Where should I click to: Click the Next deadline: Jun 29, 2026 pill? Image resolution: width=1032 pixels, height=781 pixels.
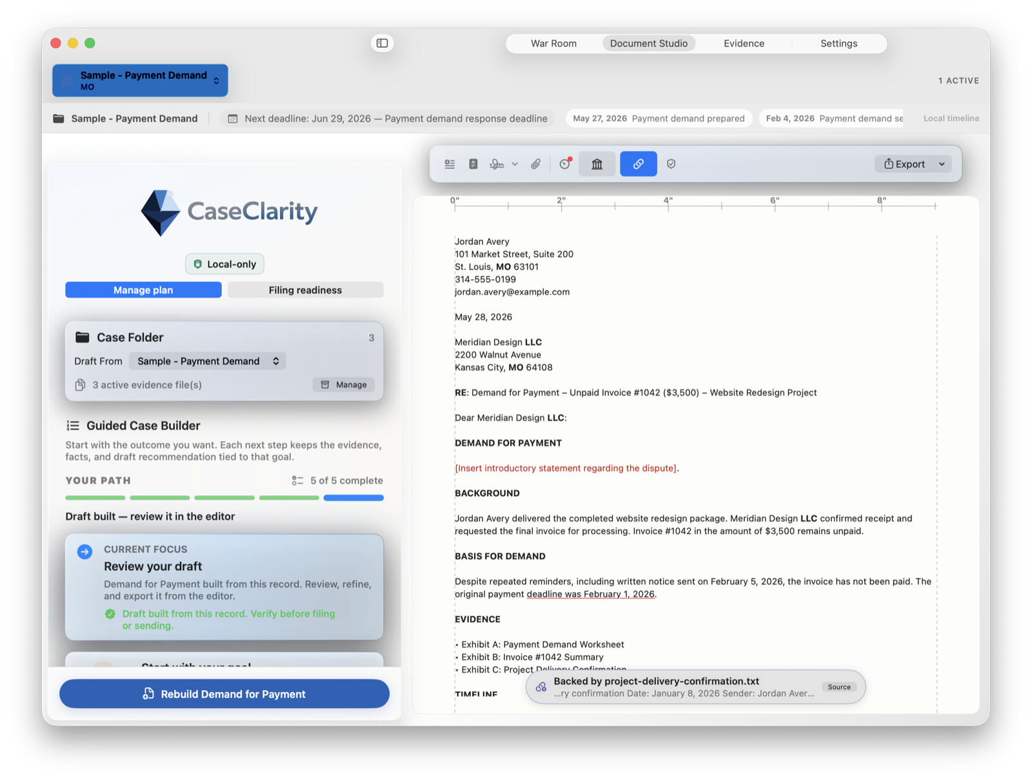coord(388,119)
